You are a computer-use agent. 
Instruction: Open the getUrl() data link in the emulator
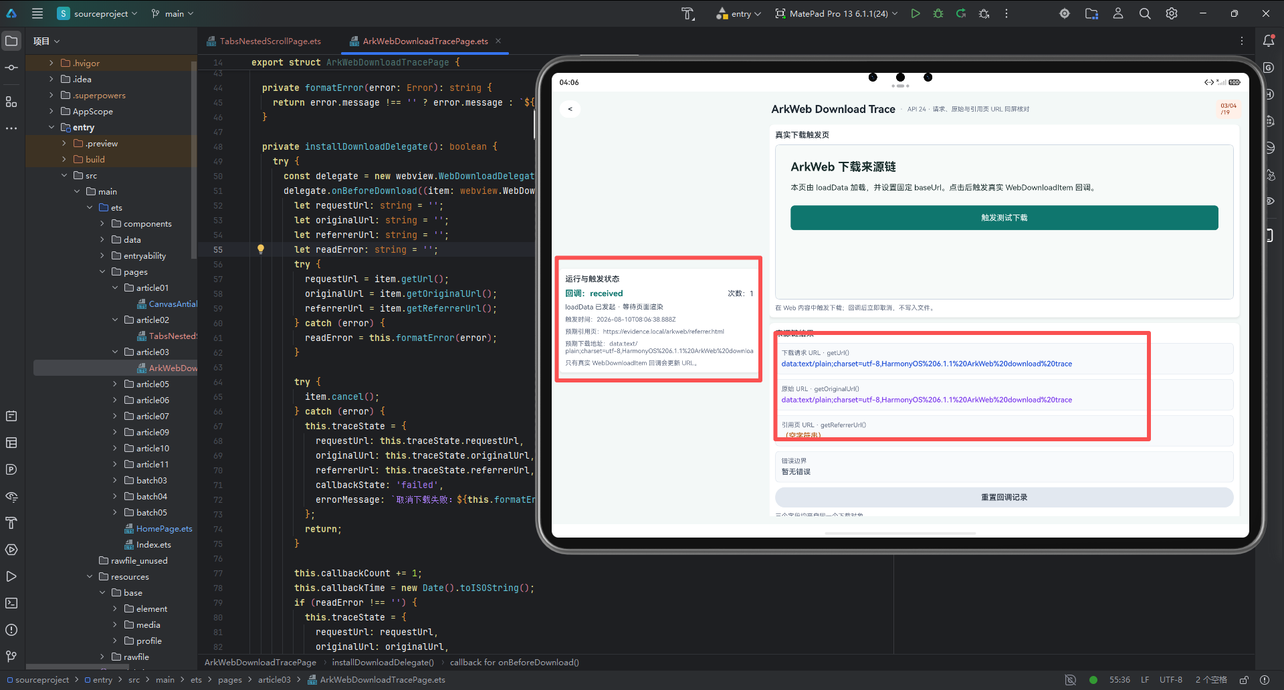pos(926,364)
